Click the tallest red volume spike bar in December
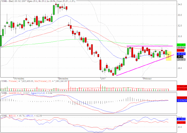The width and height of the screenshot is (187, 133). click(x=69, y=86)
